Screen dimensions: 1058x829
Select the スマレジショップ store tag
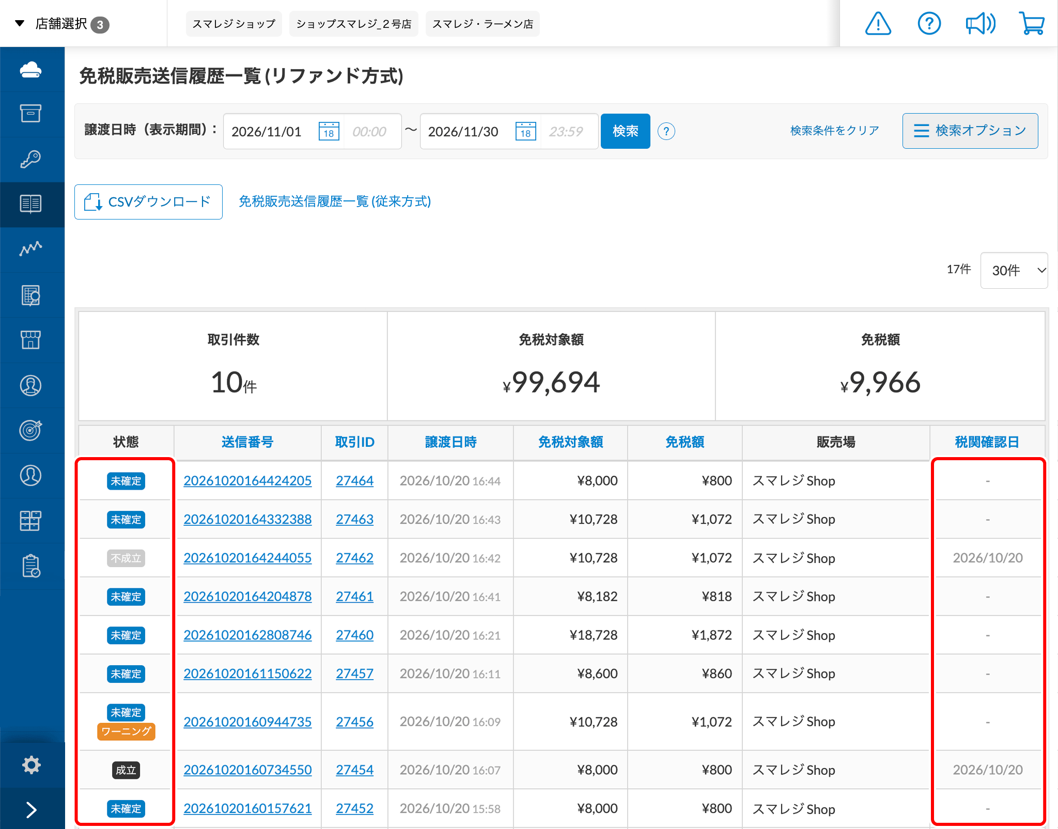(234, 24)
